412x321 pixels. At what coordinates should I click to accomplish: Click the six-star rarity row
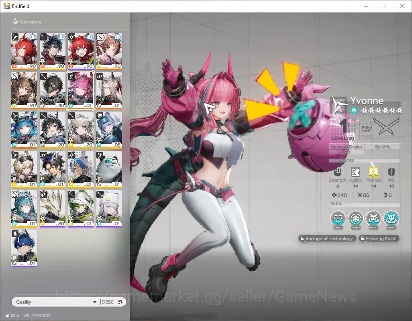click(x=382, y=110)
